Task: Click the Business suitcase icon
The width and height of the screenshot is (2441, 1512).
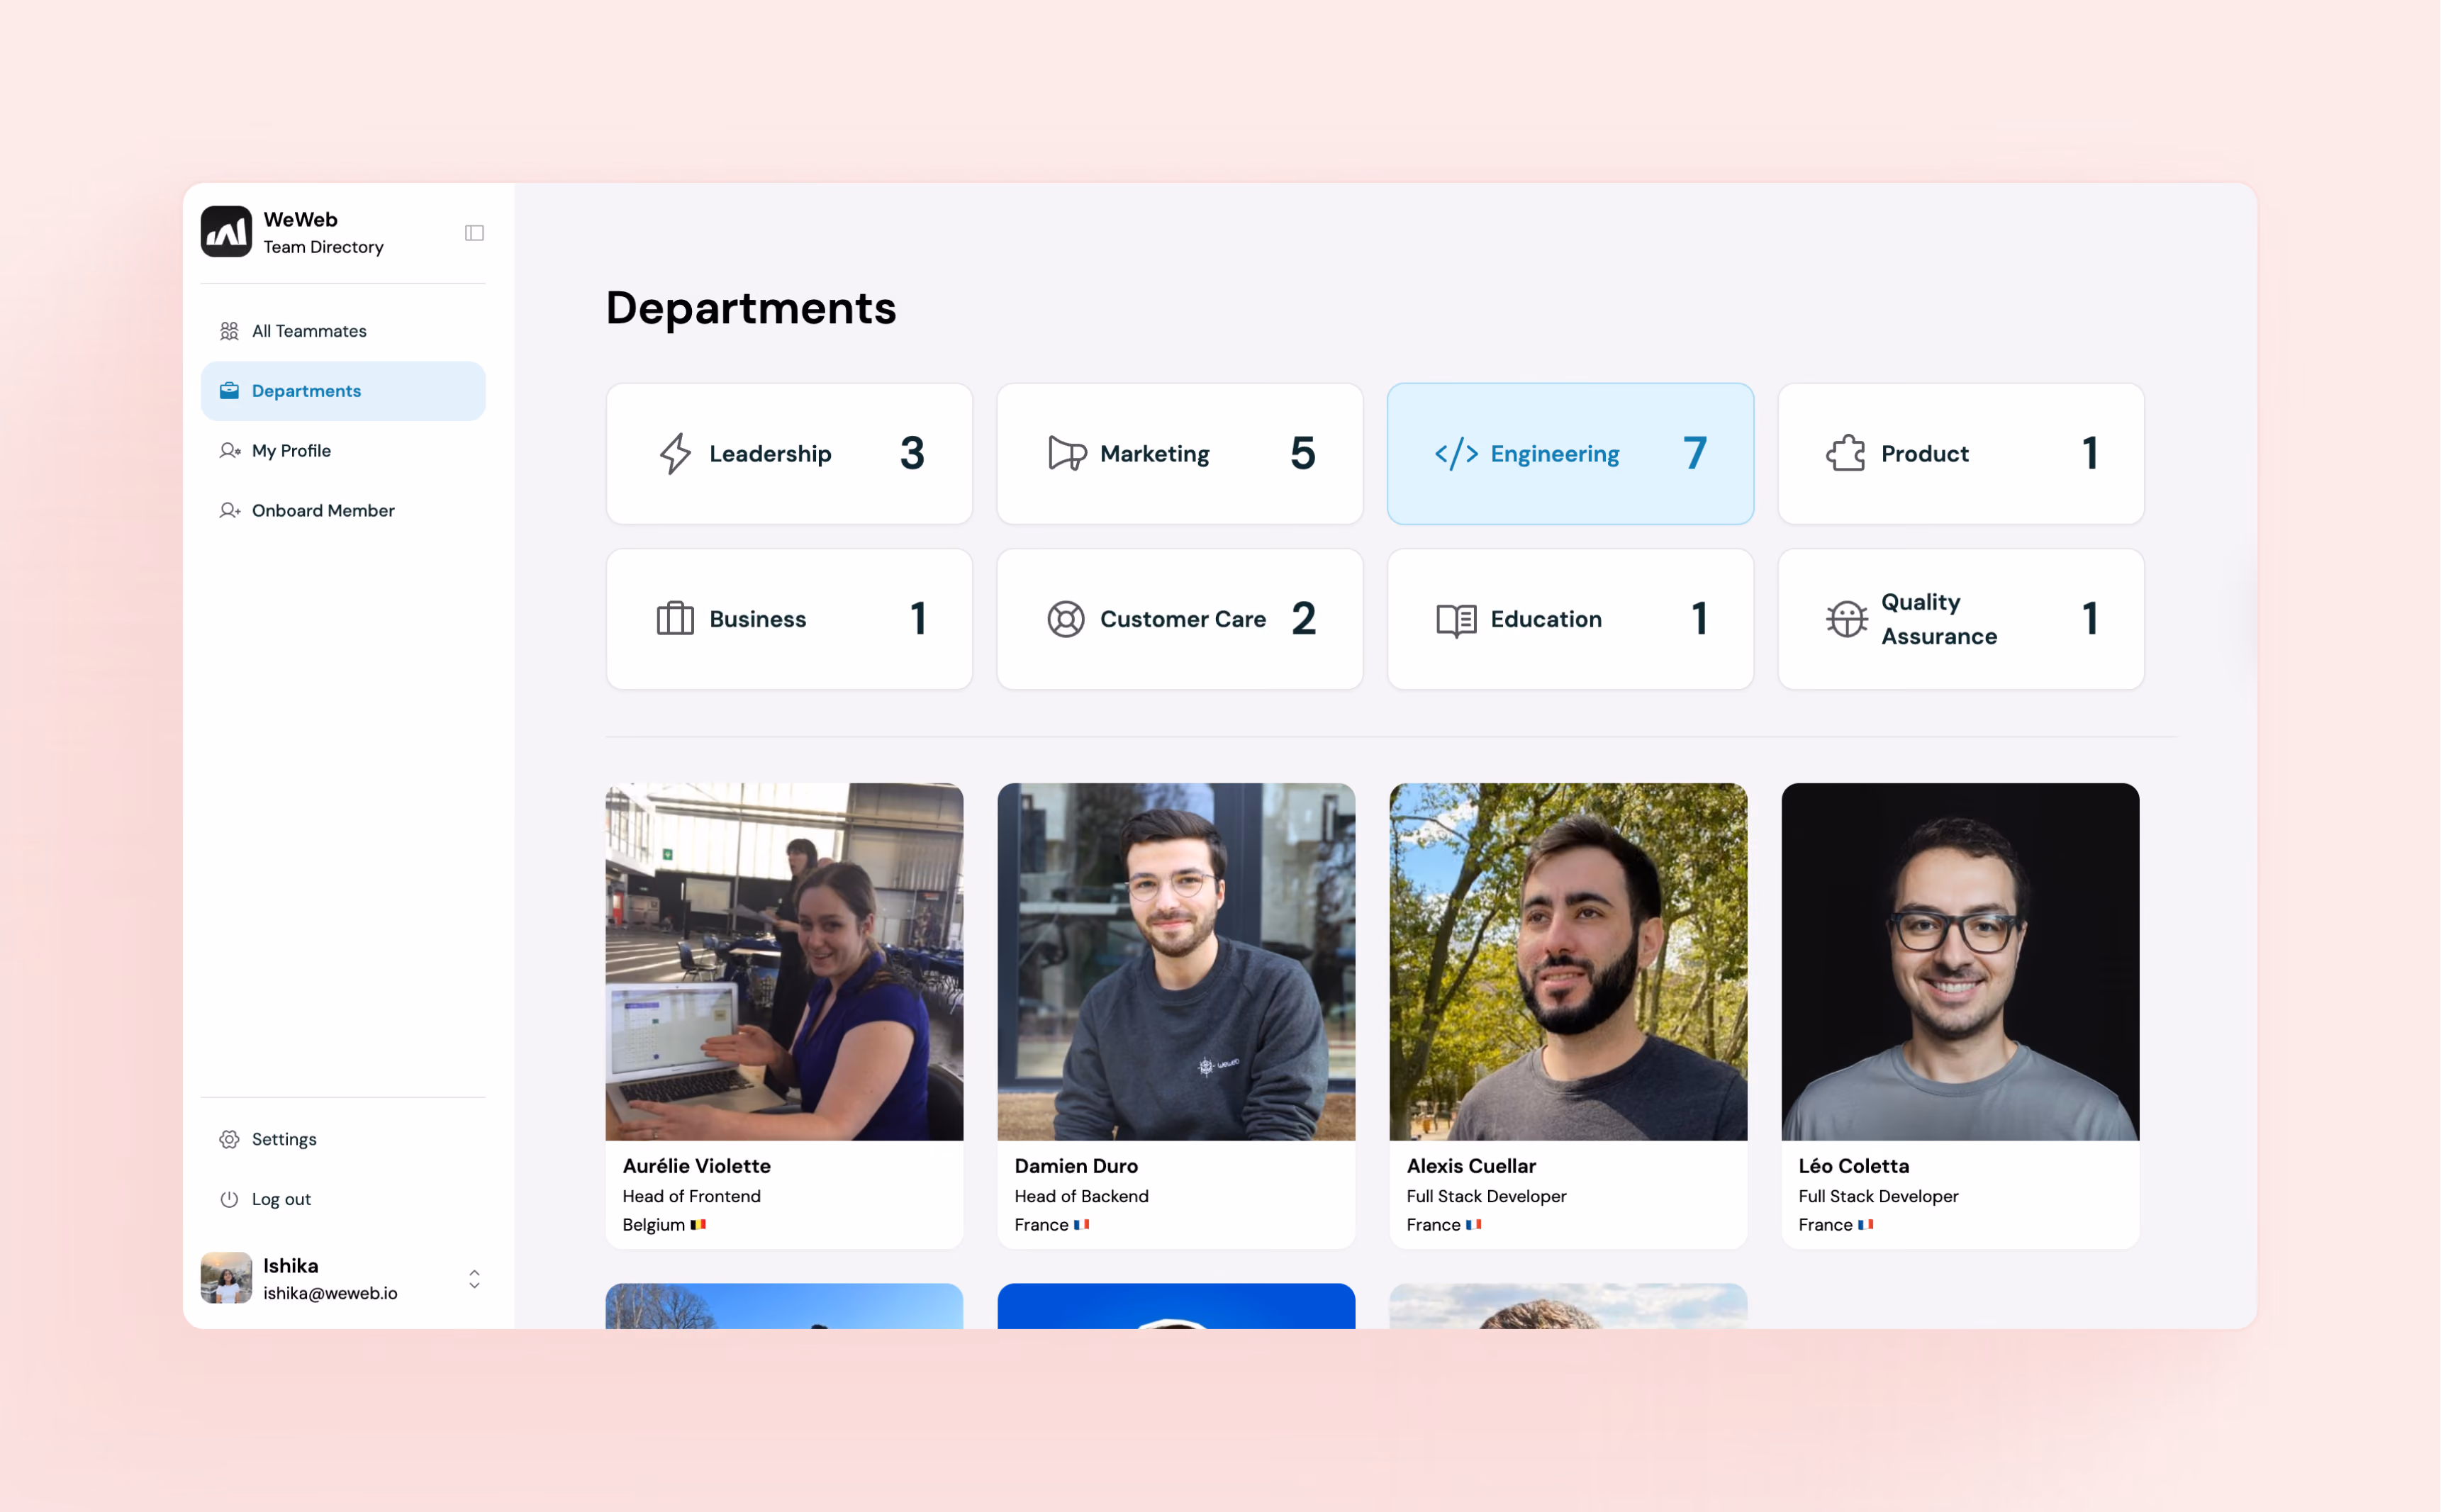Action: (675, 619)
